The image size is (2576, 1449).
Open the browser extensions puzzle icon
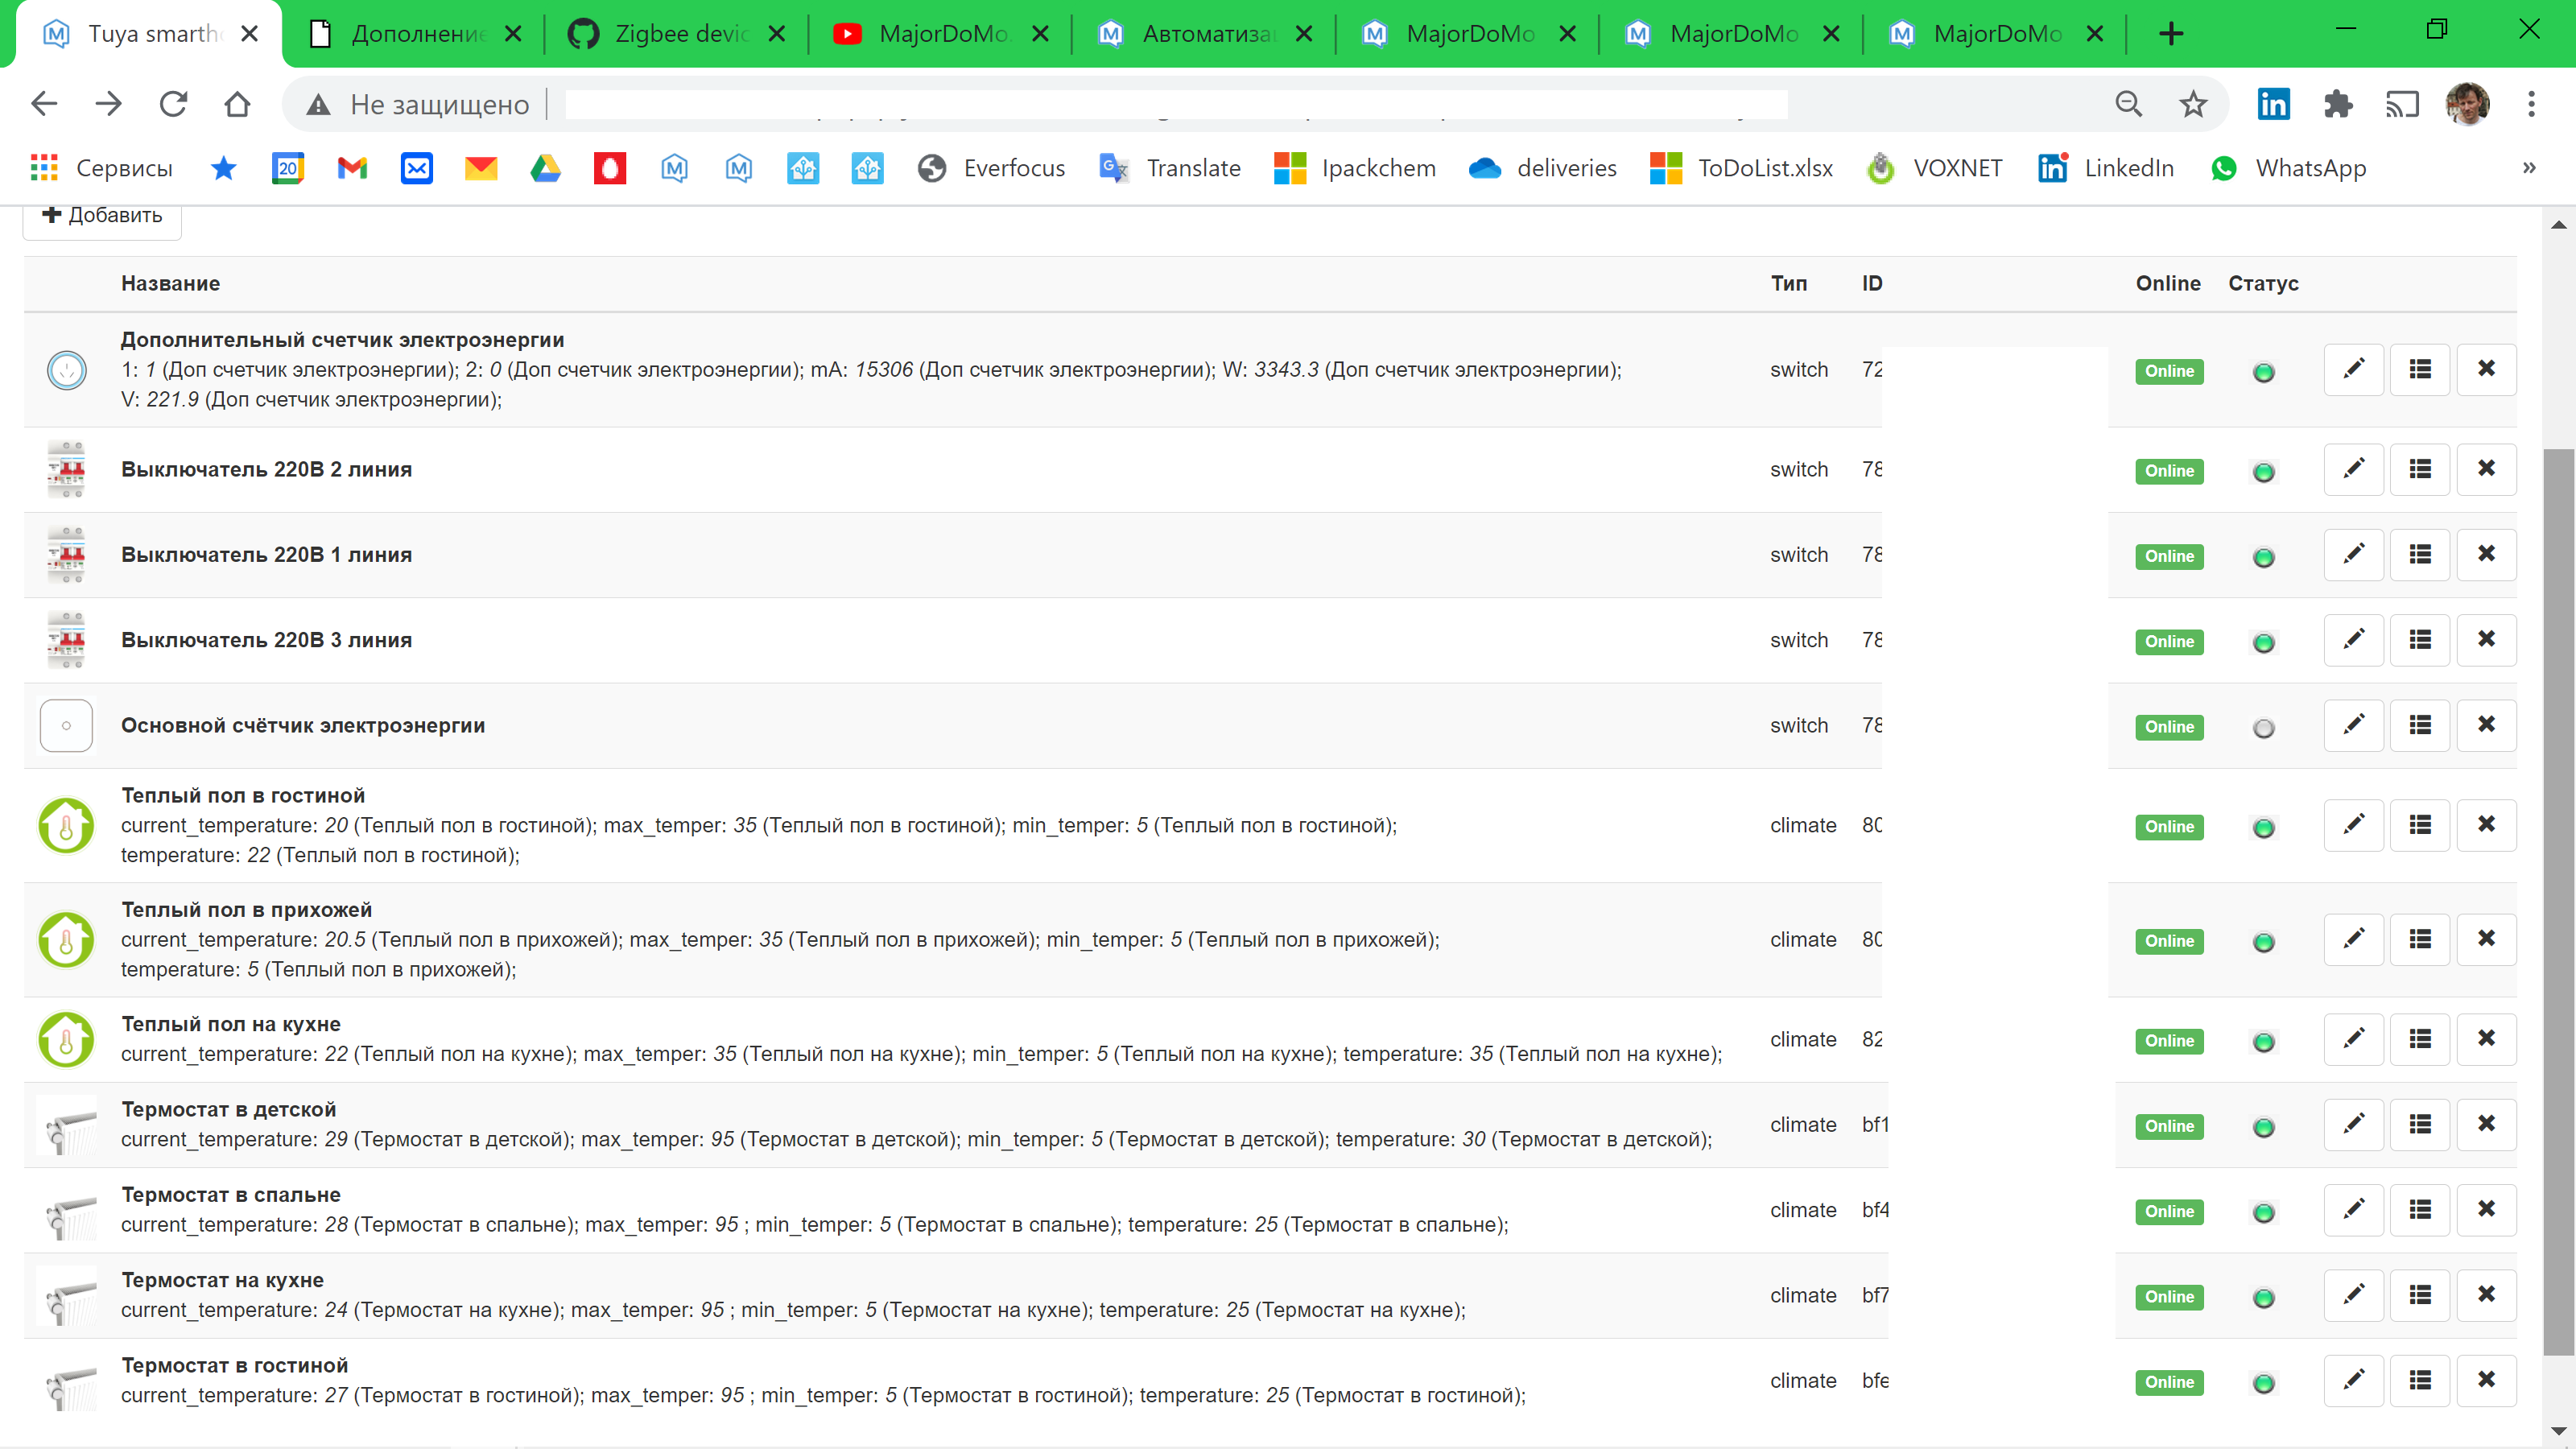click(2338, 103)
